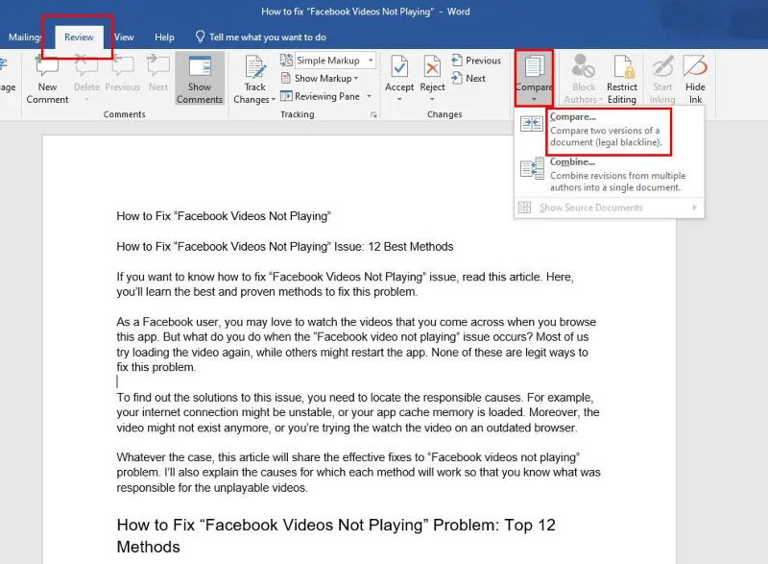Click the Combine revisions icon
The width and height of the screenshot is (768, 564).
pos(532,168)
